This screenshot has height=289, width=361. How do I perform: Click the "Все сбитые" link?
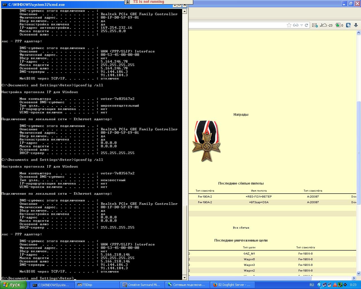tap(241, 227)
